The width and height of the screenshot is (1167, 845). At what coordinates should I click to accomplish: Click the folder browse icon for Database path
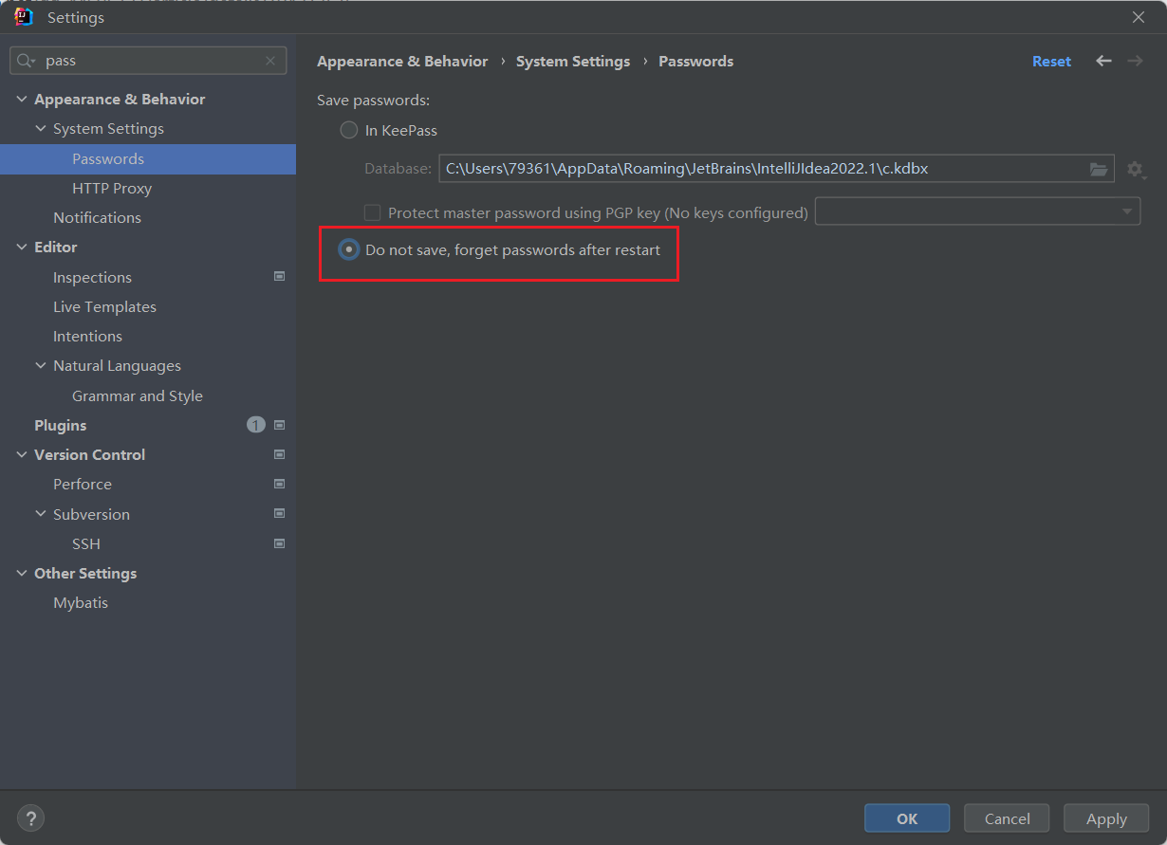[1099, 169]
